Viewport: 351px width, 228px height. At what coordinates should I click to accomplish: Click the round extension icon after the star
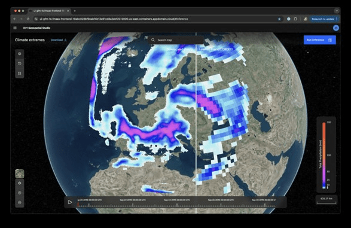[289, 19]
